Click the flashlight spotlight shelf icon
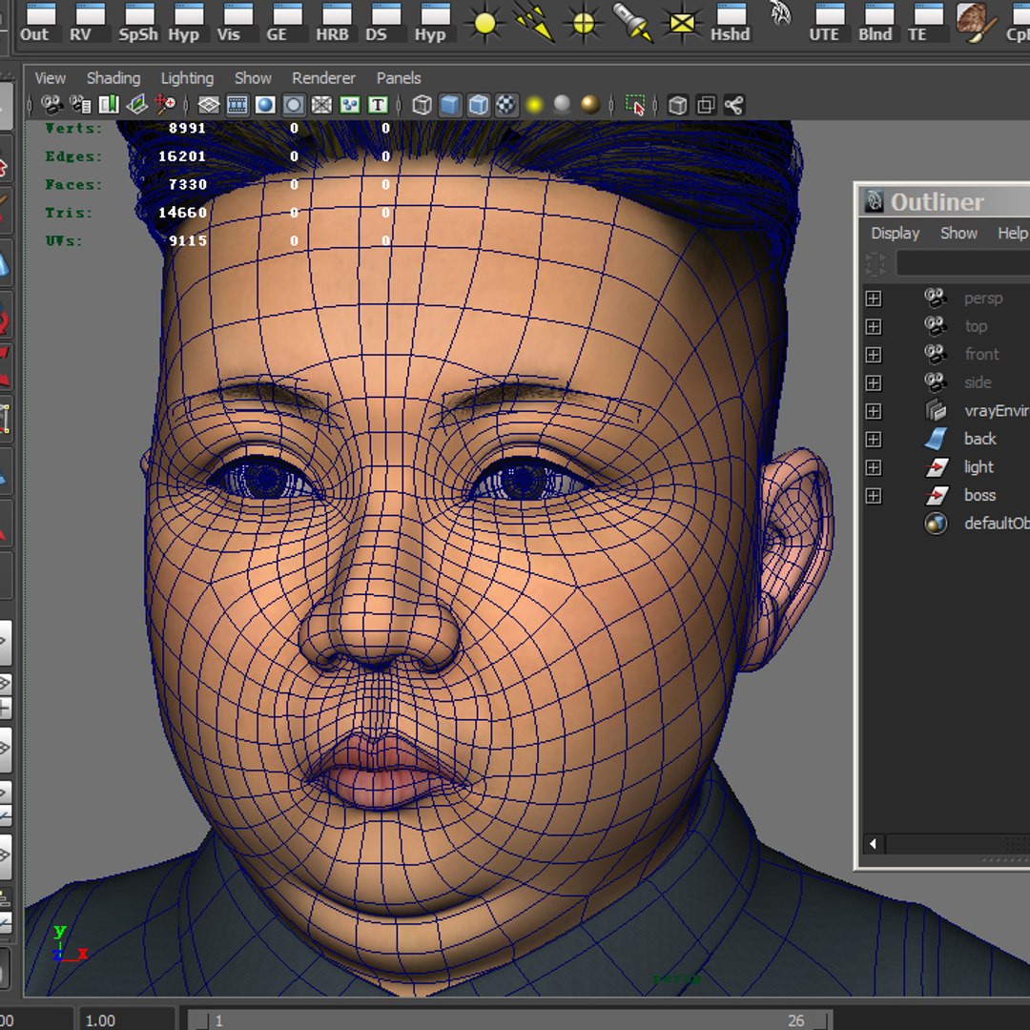 pyautogui.click(x=630, y=22)
